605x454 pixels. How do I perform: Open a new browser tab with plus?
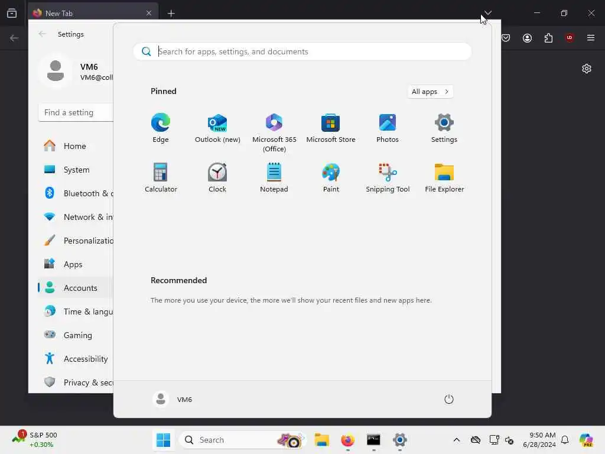pos(171,13)
